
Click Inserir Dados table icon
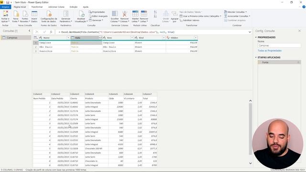34,14
